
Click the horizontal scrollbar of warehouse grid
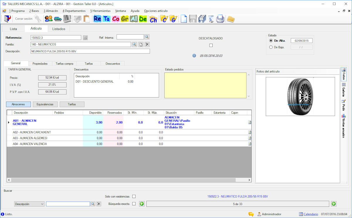(129, 180)
